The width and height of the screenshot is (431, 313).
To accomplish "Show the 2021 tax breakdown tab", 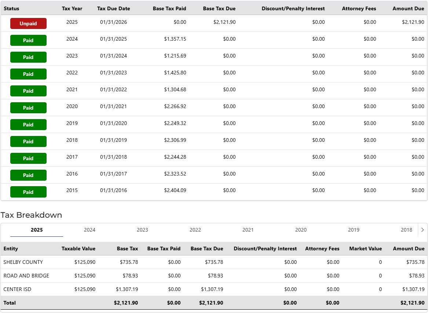I will click(x=248, y=230).
